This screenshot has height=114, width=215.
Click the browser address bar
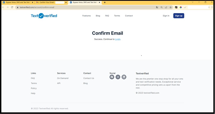click(81, 7)
